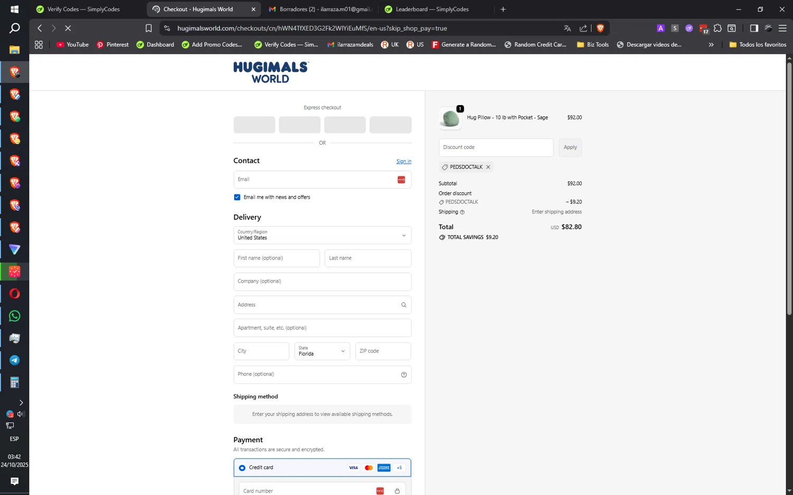The image size is (793, 495).
Task: Select the Credit card payment option
Action: (242, 468)
